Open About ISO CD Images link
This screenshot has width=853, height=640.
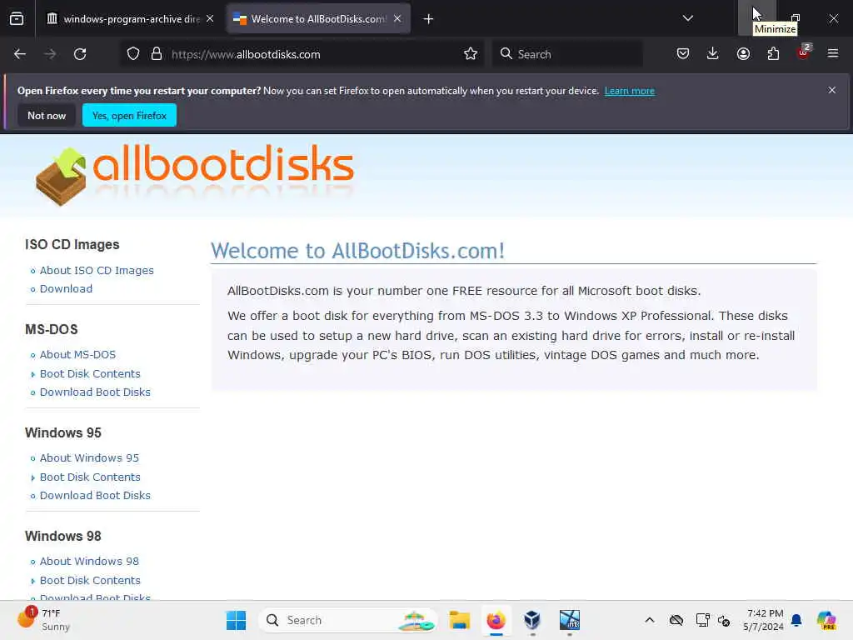coord(97,271)
